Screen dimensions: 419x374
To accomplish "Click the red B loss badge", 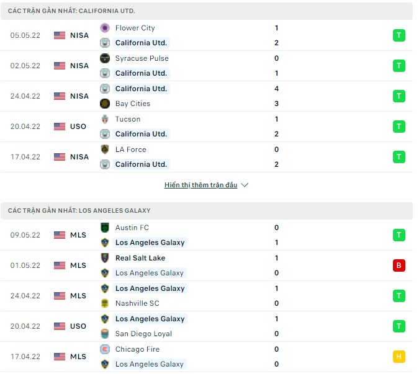I will coord(399,265).
